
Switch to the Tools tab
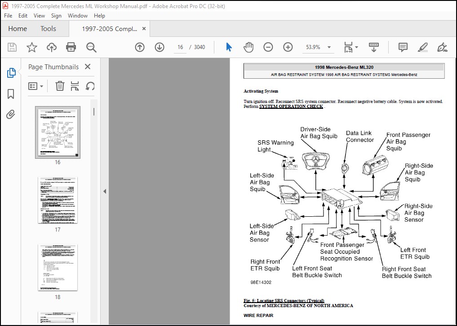tap(48, 29)
